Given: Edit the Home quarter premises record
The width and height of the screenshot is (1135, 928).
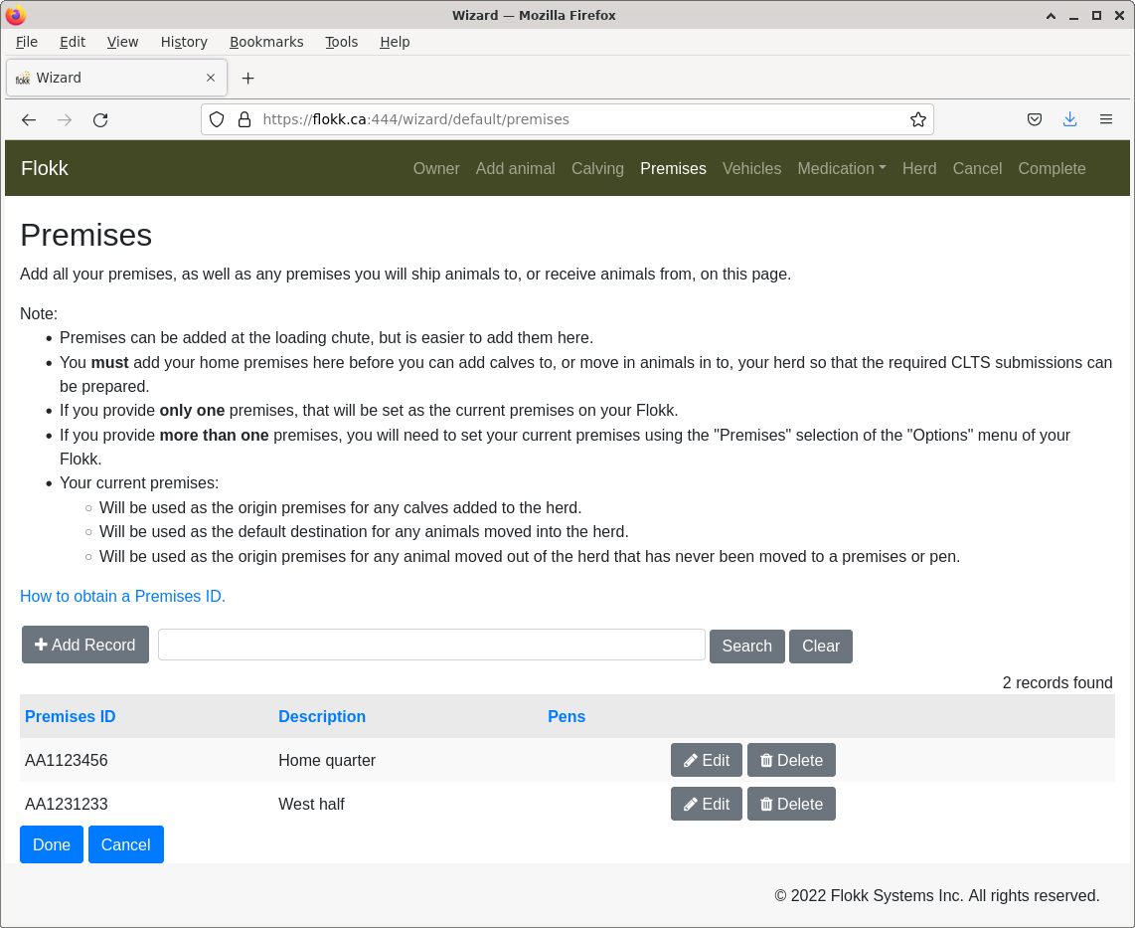Looking at the screenshot, I should click(x=706, y=760).
